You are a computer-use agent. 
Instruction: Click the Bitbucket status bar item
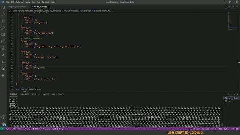click(x=42, y=129)
